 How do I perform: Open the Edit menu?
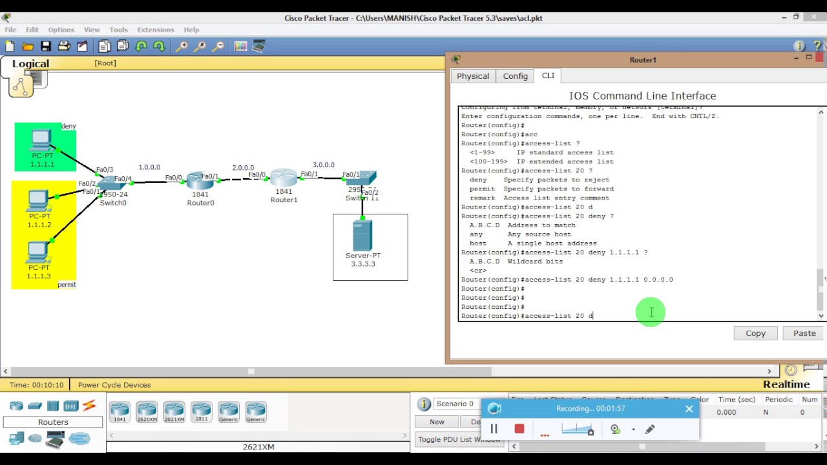click(32, 30)
